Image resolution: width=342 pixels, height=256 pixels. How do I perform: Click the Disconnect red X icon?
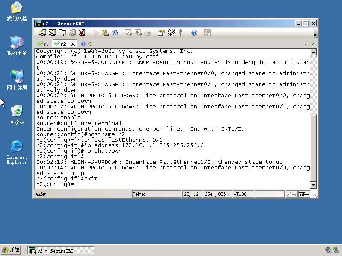click(82, 33)
